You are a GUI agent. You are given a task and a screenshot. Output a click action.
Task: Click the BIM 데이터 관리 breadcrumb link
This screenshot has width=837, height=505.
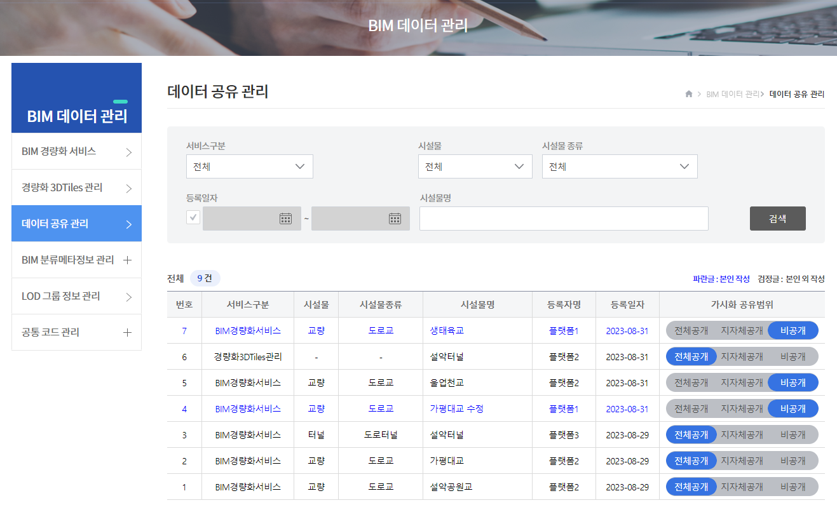pos(732,93)
